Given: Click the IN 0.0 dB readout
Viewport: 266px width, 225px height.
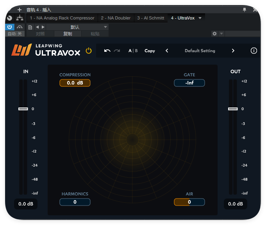Looking at the screenshot, I should click(x=26, y=204).
